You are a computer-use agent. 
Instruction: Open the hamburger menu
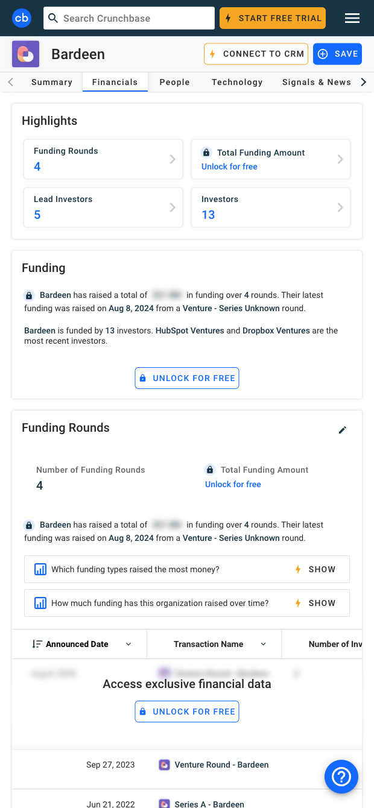click(x=352, y=18)
